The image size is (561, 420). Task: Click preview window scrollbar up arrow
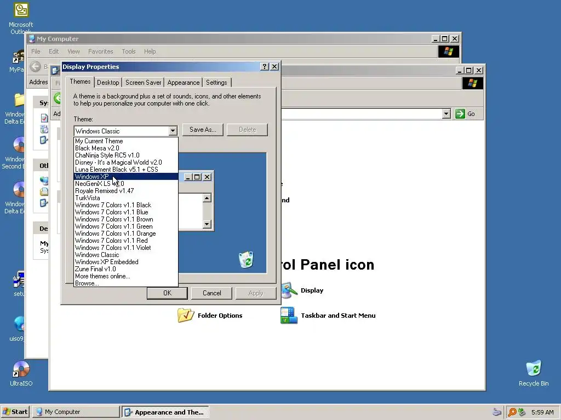207,198
